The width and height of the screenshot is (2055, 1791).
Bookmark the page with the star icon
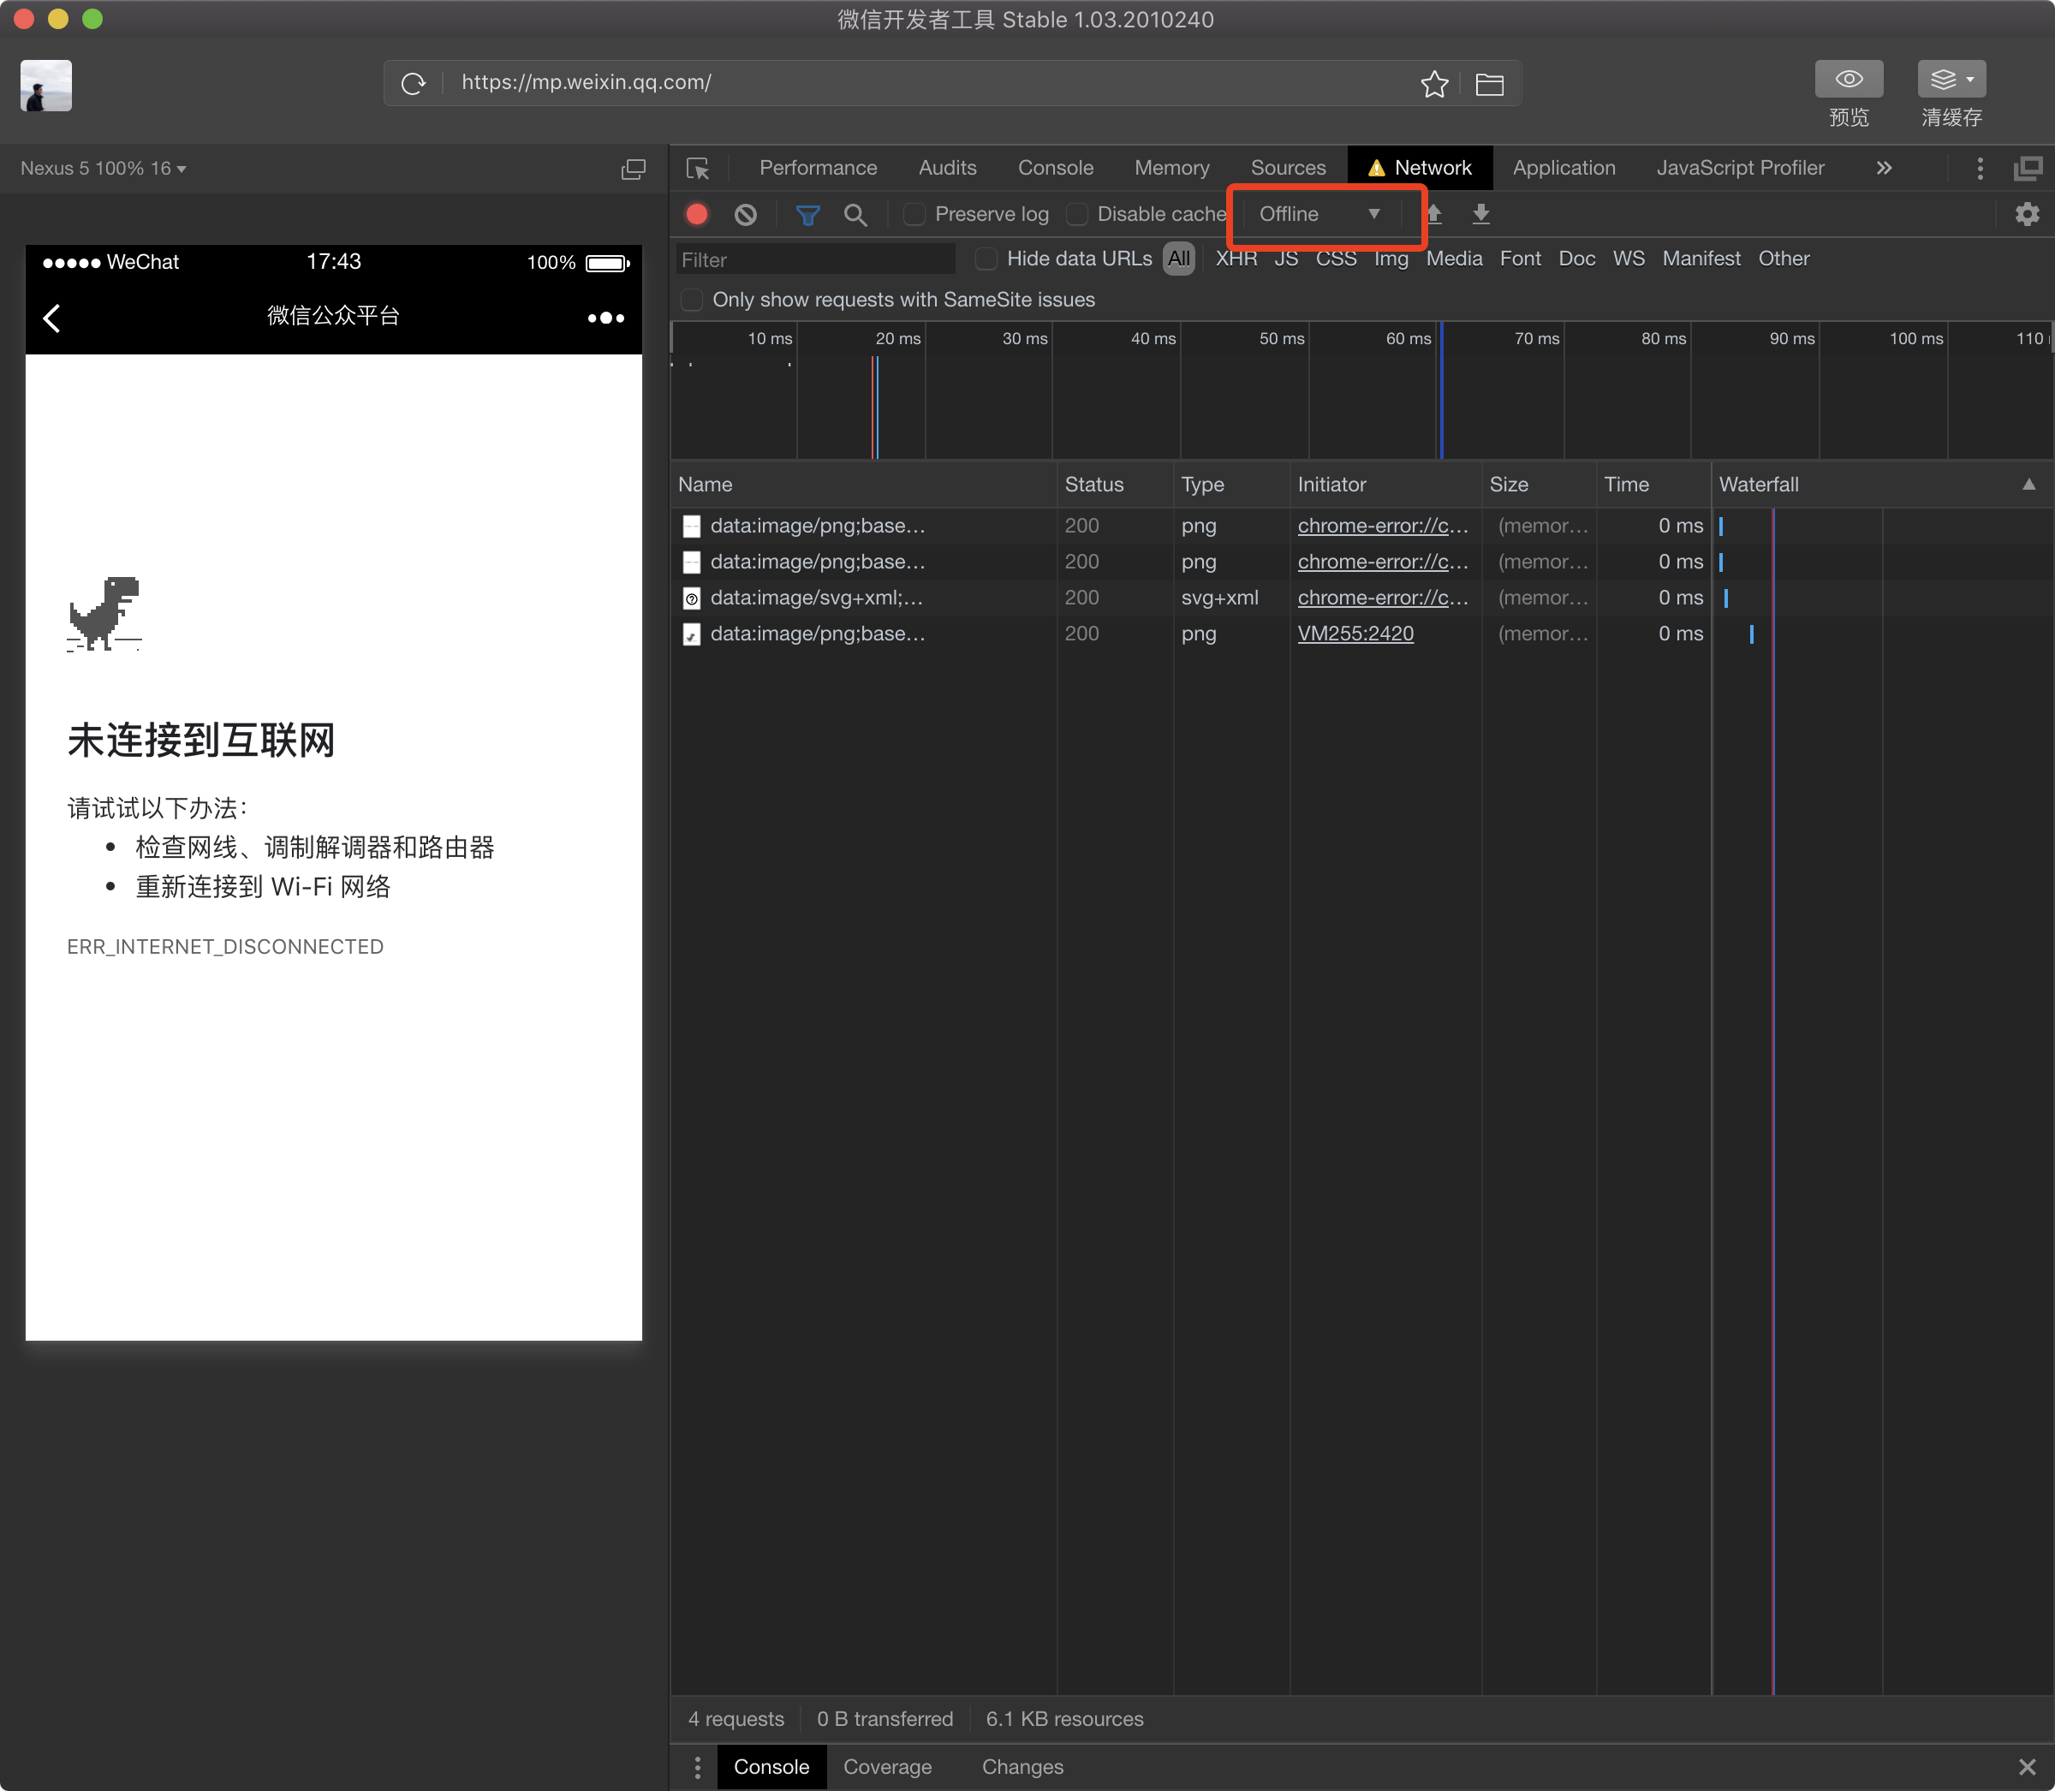click(x=1434, y=84)
